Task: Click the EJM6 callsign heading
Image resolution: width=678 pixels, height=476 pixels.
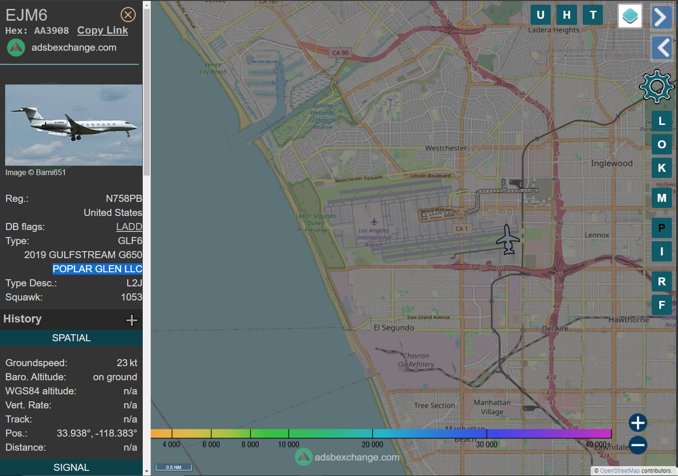Action: (x=26, y=15)
